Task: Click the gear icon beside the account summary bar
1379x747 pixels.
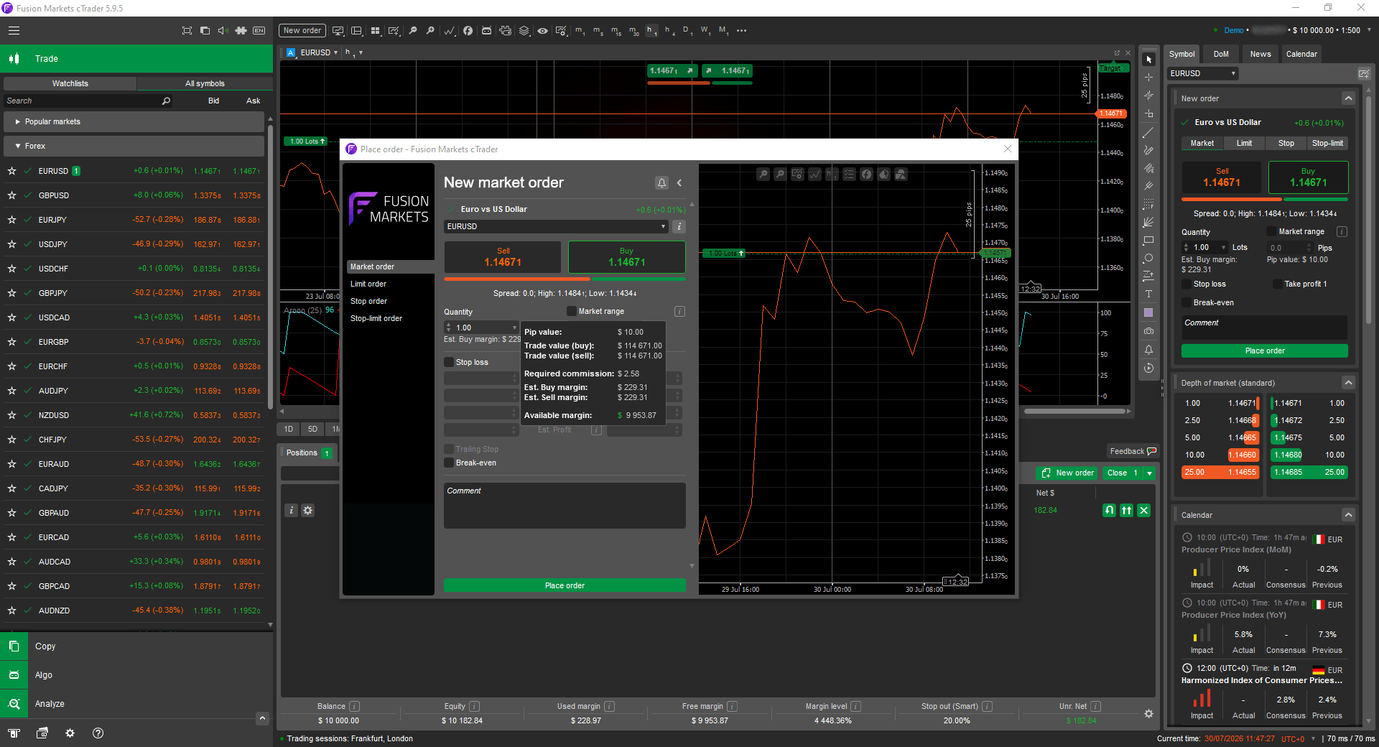Action: click(x=1148, y=713)
